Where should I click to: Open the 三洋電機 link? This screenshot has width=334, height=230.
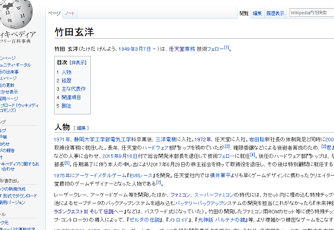click(x=166, y=139)
